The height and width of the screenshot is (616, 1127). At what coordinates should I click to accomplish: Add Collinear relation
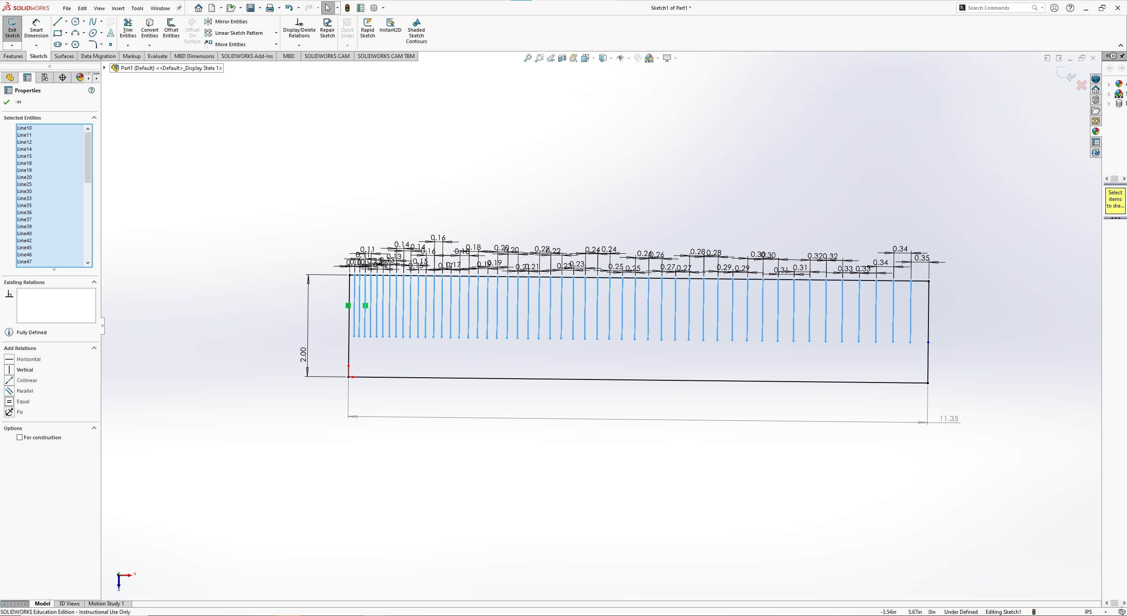pyautogui.click(x=21, y=380)
